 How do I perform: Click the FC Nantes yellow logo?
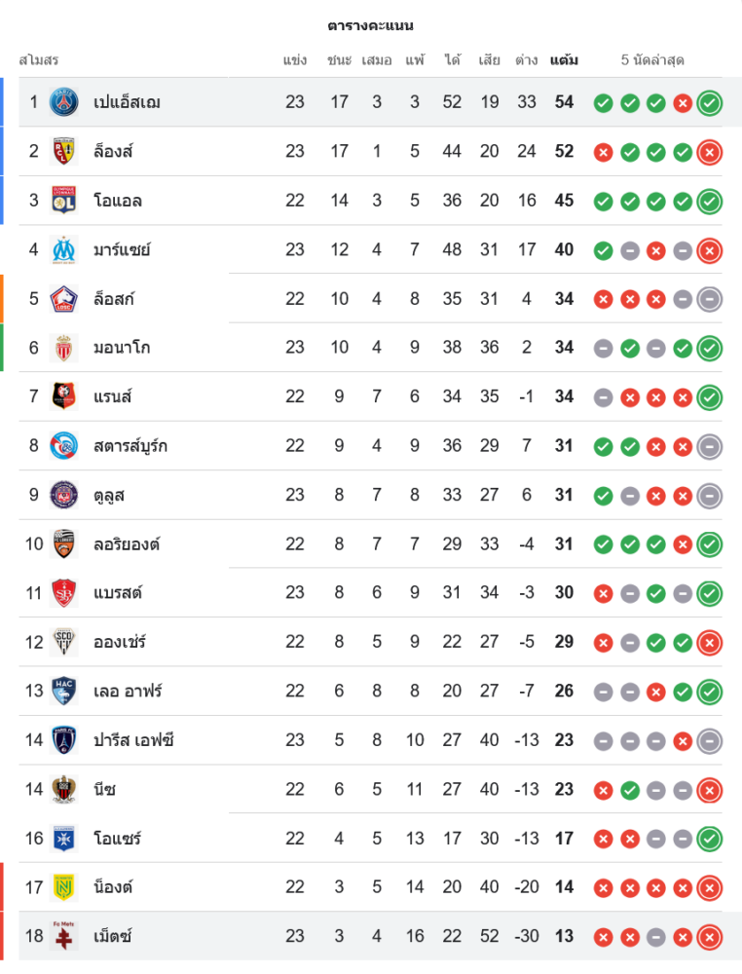pyautogui.click(x=64, y=886)
